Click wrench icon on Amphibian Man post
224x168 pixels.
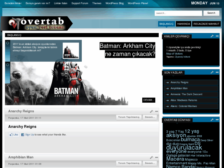[152, 157]
